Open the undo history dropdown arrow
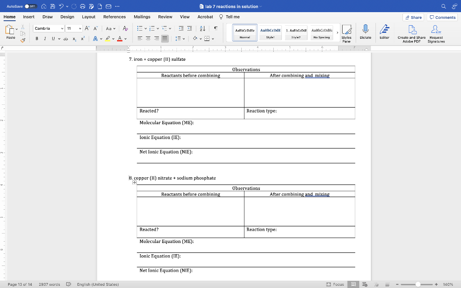The image size is (461, 288). coord(68,6)
